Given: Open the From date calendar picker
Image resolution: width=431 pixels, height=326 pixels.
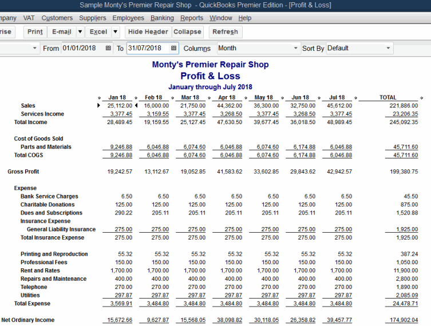Looking at the screenshot, I should (x=108, y=48).
